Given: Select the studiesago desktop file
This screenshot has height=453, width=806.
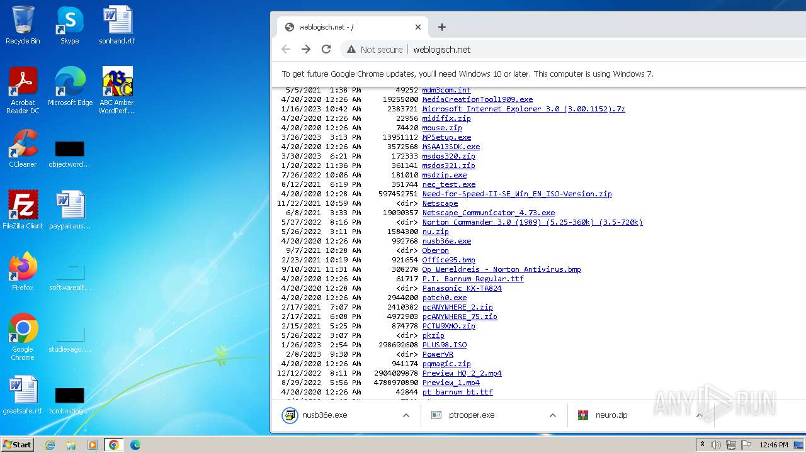Looking at the screenshot, I should pyautogui.click(x=69, y=338).
